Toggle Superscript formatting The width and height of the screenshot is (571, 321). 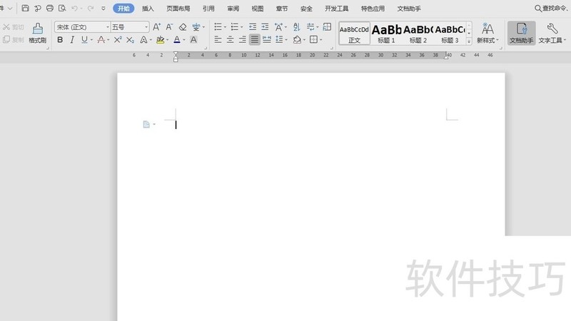tap(118, 40)
